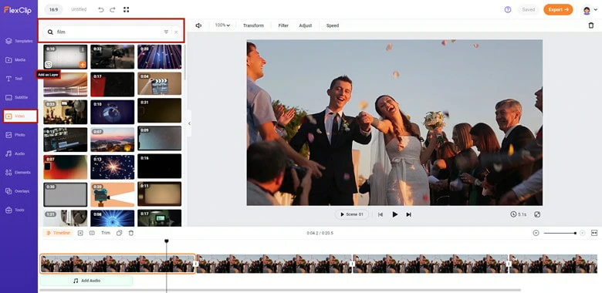Image resolution: width=602 pixels, height=293 pixels.
Task: Open more options on first film clip
Action: [x=83, y=49]
